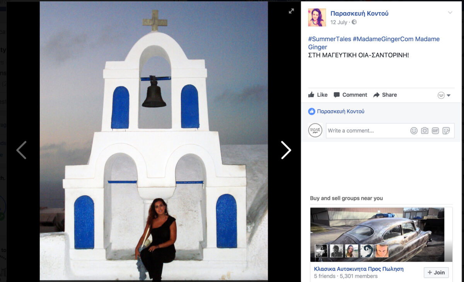Open Παρασκευή Κοντού's profile from the post header
Image resolution: width=464 pixels, height=282 pixels.
pyautogui.click(x=359, y=14)
